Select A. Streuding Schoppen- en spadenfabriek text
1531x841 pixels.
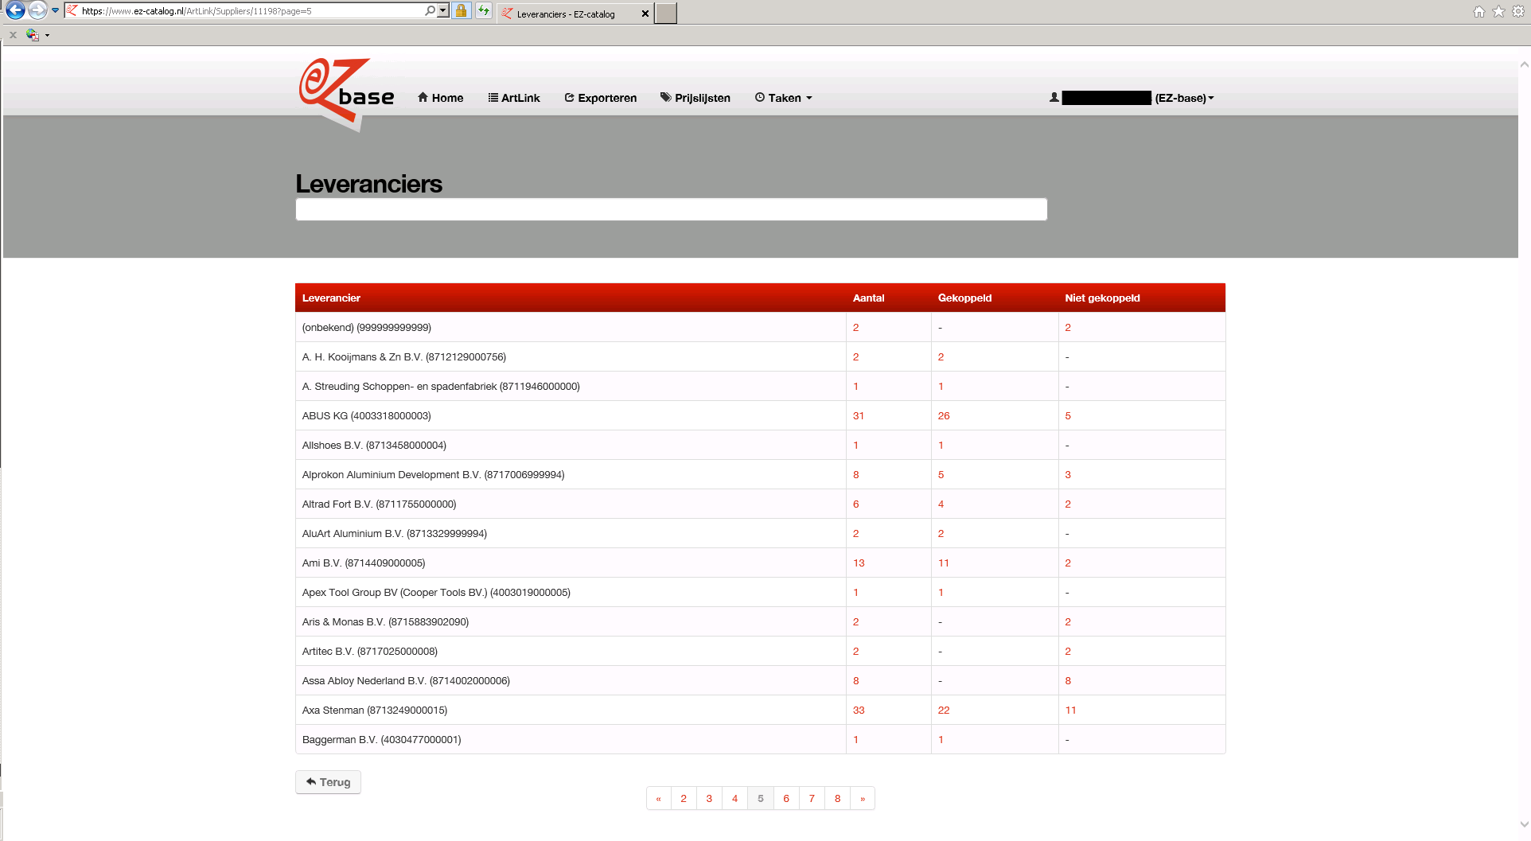[x=441, y=387]
